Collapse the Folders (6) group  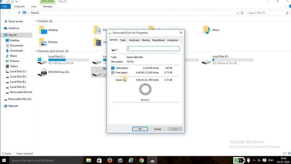[x=35, y=21]
